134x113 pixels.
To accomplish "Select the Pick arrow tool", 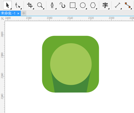I will coord(7,5).
